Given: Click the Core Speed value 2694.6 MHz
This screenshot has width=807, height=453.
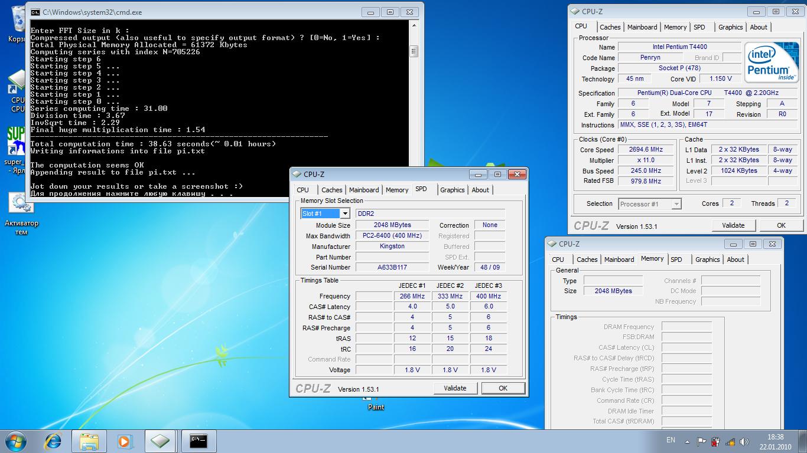Looking at the screenshot, I should (646, 150).
